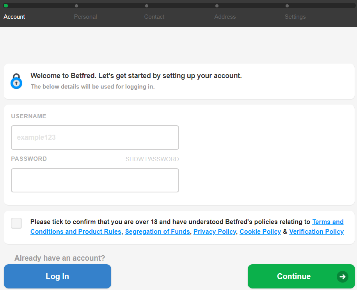The width and height of the screenshot is (357, 290).
Task: Click the green Account step indicator dot
Action: coord(6,6)
